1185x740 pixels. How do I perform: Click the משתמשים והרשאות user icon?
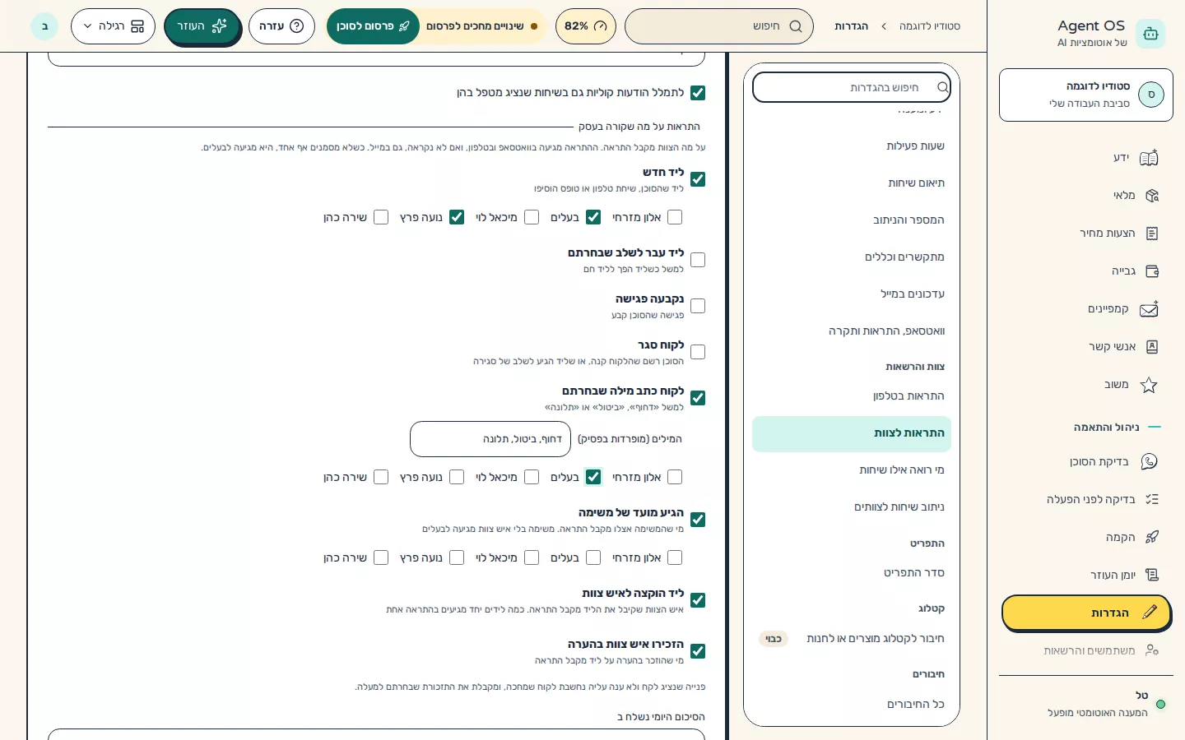[x=1152, y=650]
